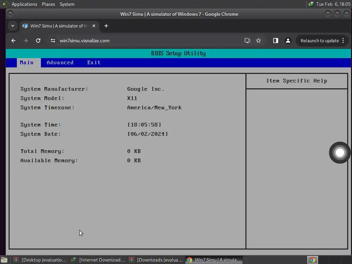Click the X11 system model value
The image size is (352, 264).
click(132, 98)
